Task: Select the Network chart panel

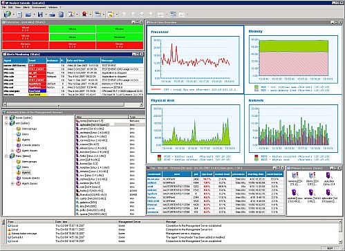Action: (x=293, y=129)
